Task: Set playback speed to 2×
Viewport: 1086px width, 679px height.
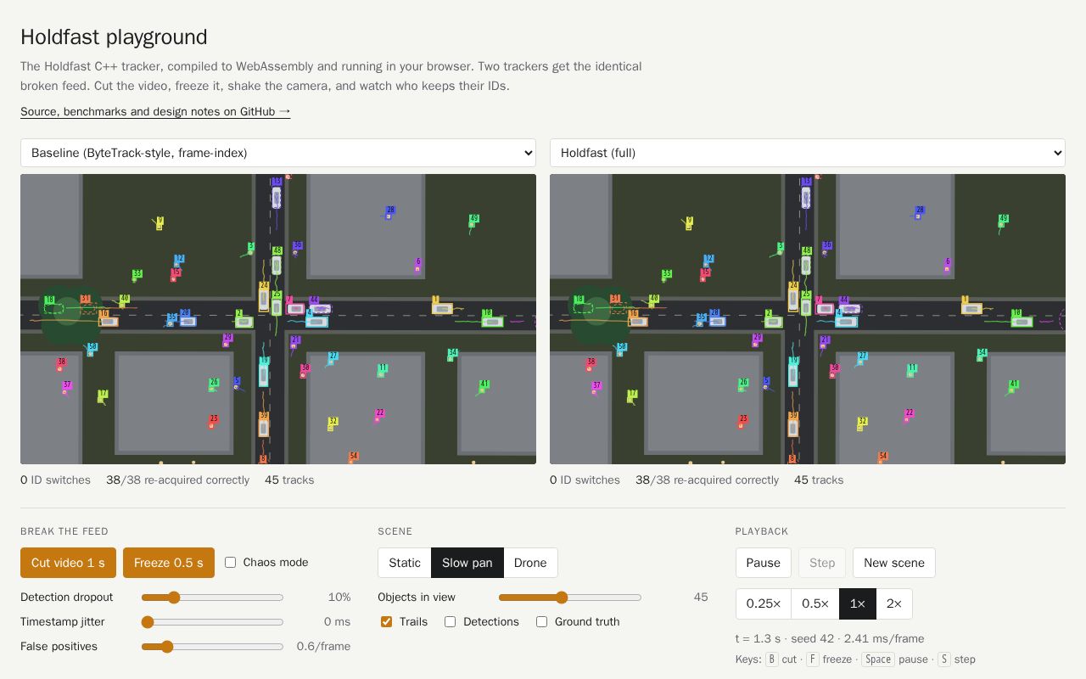Action: pos(894,603)
